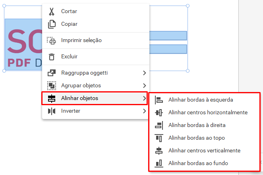Viewport: 263px width, 175px height.
Task: Select Alinhar centros verticalmente option
Action: coord(205,150)
